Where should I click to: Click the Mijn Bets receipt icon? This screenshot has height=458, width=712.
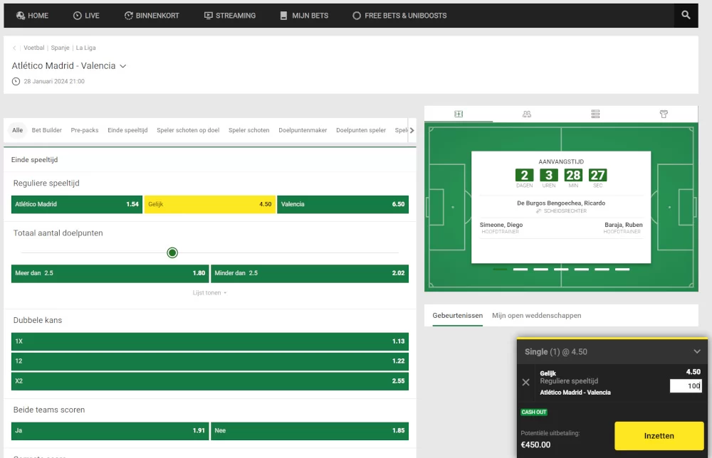(x=284, y=16)
